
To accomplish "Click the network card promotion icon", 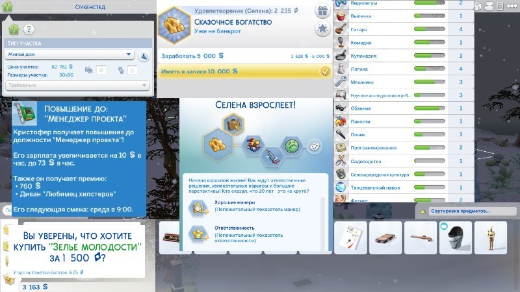I will pos(24,113).
